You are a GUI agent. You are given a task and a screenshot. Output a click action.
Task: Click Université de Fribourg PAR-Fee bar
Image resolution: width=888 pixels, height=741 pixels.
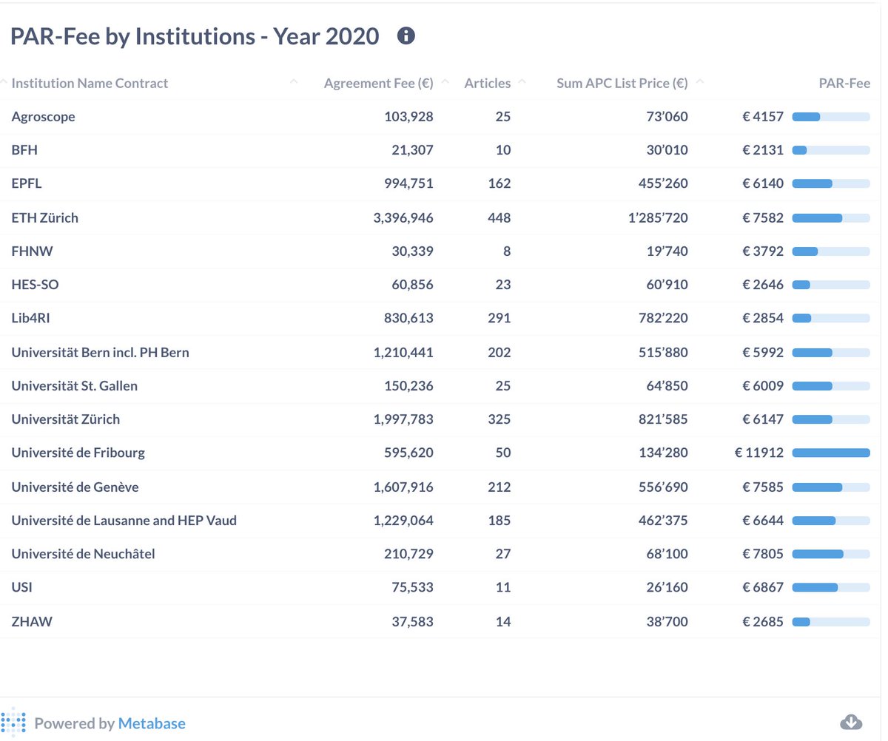pyautogui.click(x=831, y=453)
